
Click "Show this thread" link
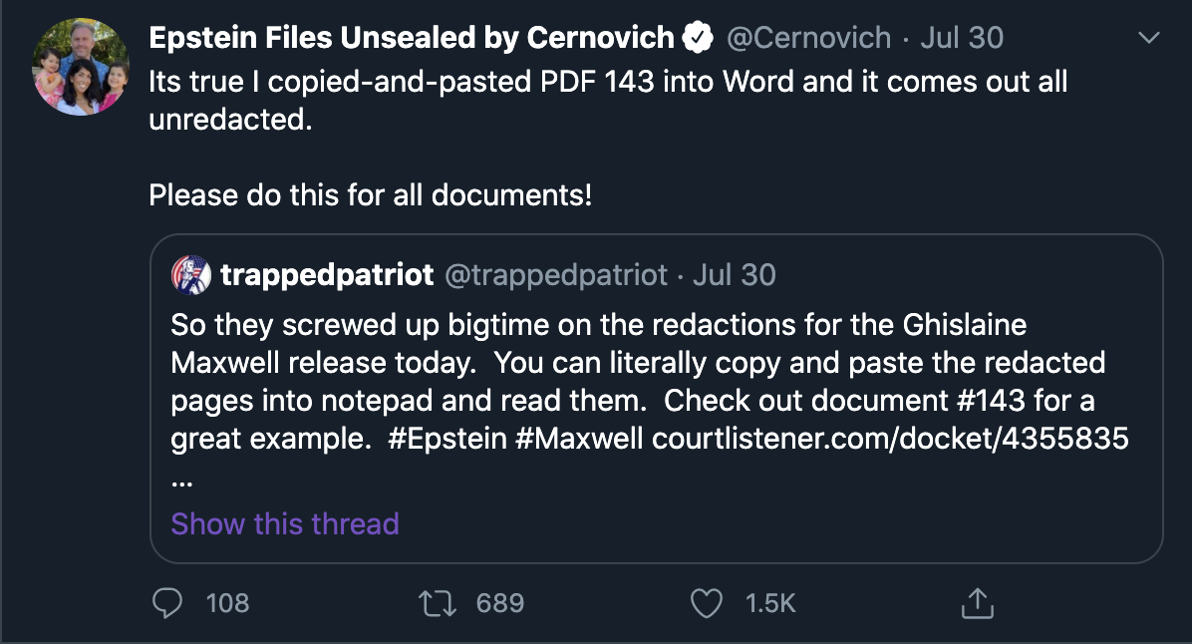[285, 523]
